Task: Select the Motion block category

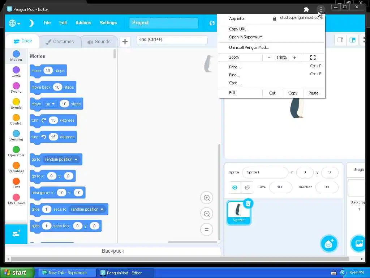Action: [x=16, y=56]
